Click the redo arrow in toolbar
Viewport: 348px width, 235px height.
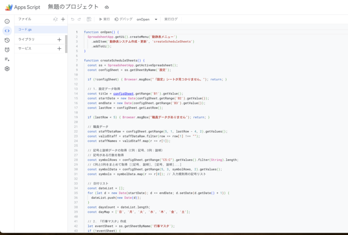pos(80,19)
